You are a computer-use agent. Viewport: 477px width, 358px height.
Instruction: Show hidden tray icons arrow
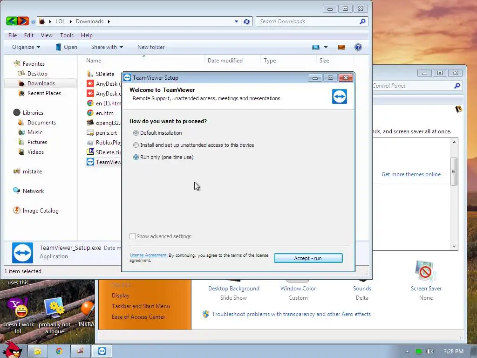(407, 351)
